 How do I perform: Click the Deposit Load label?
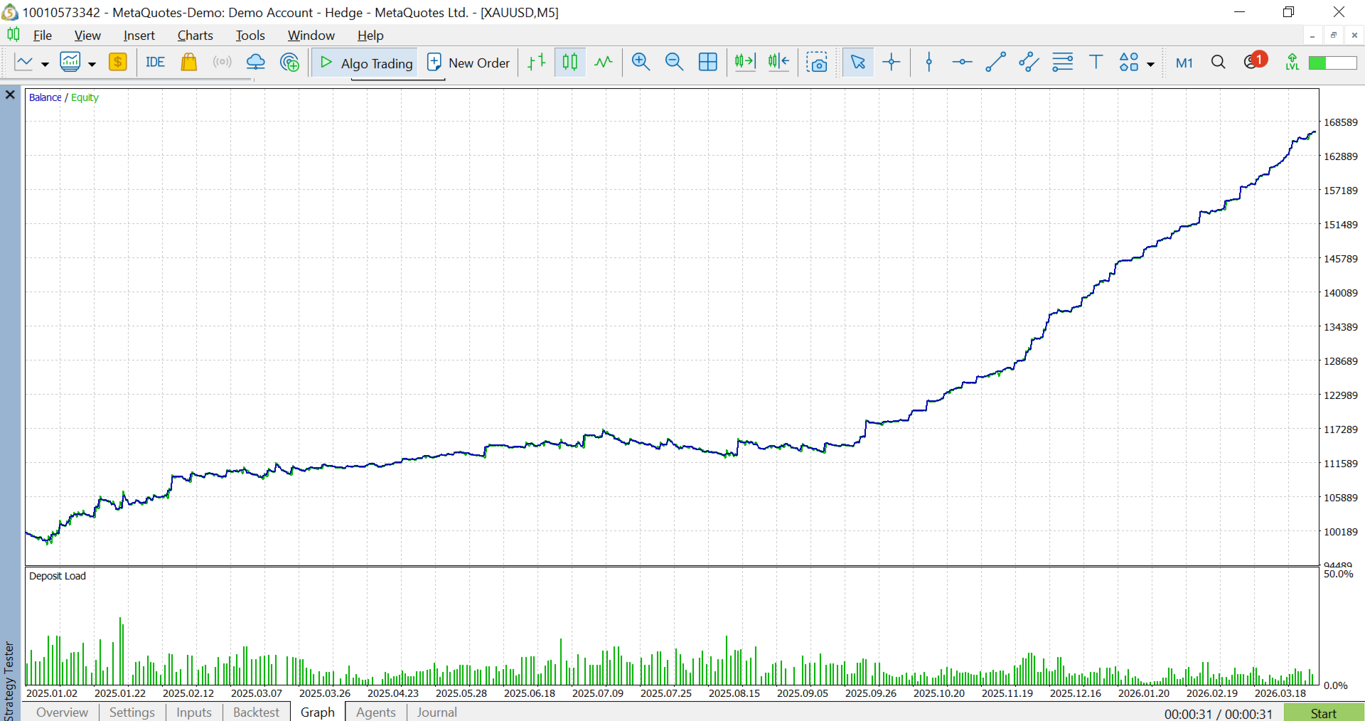[58, 576]
